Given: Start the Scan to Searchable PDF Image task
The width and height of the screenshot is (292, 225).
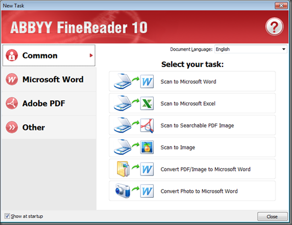Looking at the screenshot, I should [x=192, y=125].
